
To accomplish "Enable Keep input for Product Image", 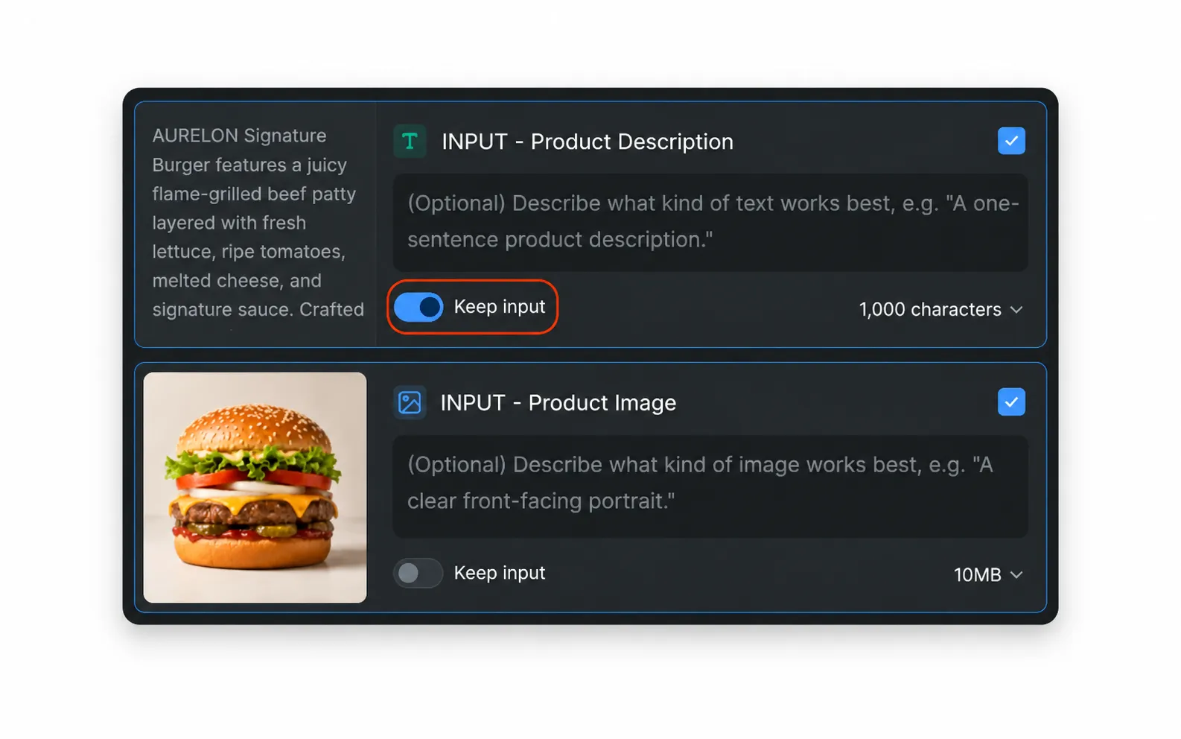I will tap(418, 573).
